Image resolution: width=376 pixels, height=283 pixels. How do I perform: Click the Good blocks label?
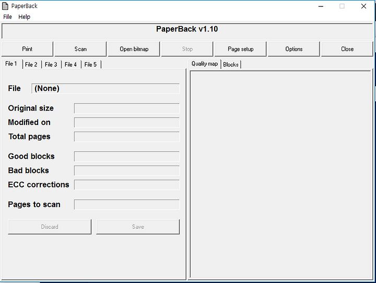point(31,156)
